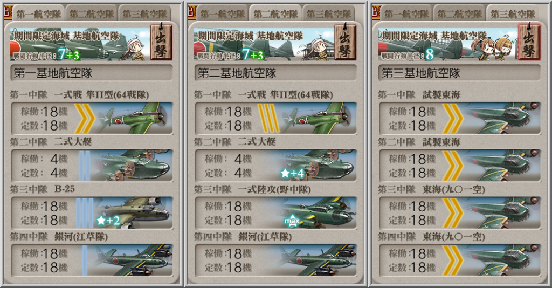Toggle 出撃 tag on 第二基地航空隊 panel
The width and height of the screenshot is (552, 288).
(346, 42)
